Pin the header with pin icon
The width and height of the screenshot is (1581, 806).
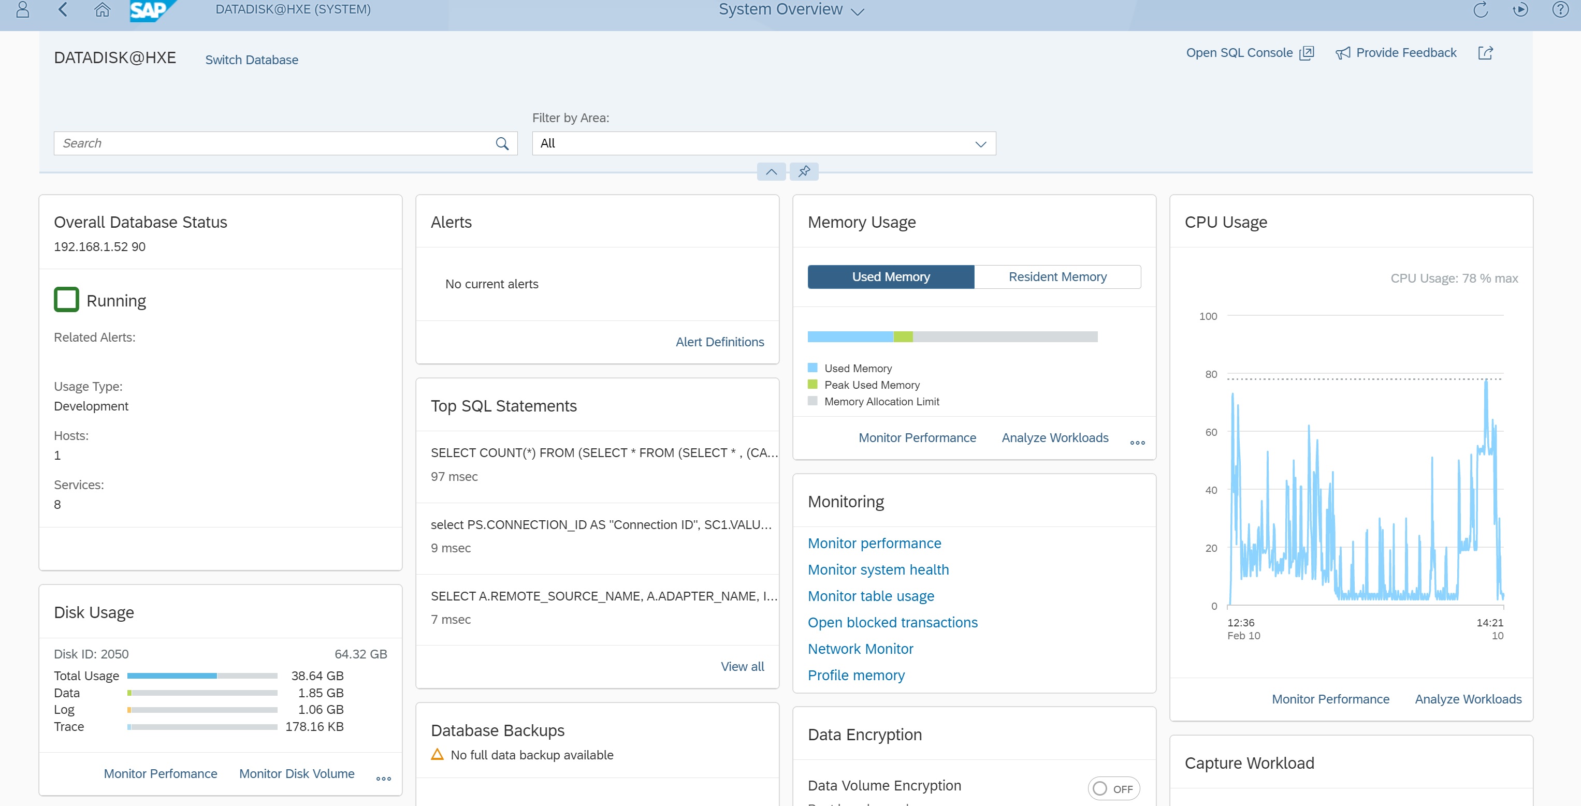coord(804,172)
